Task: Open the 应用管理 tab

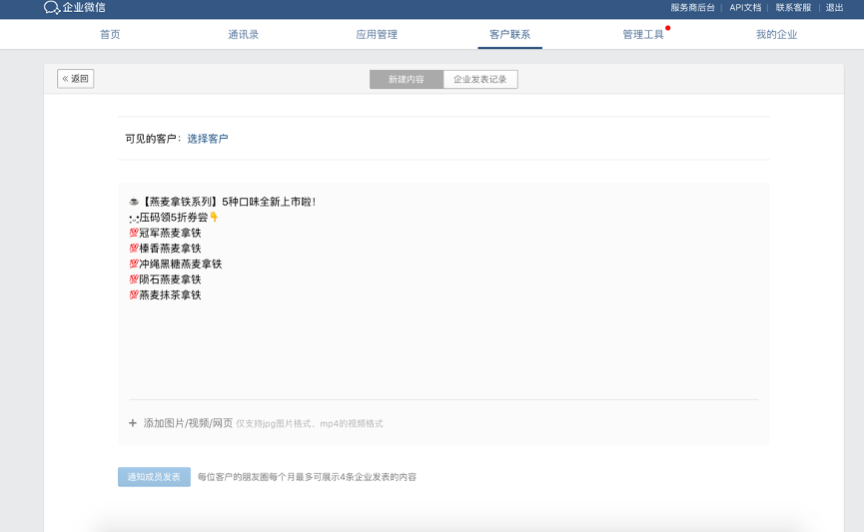Action: tap(377, 34)
